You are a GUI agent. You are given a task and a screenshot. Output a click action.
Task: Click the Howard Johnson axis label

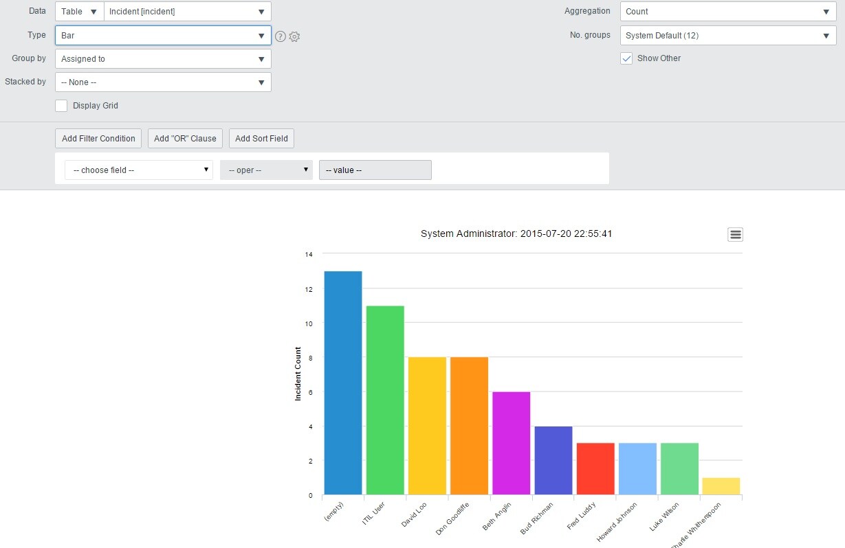point(617,522)
